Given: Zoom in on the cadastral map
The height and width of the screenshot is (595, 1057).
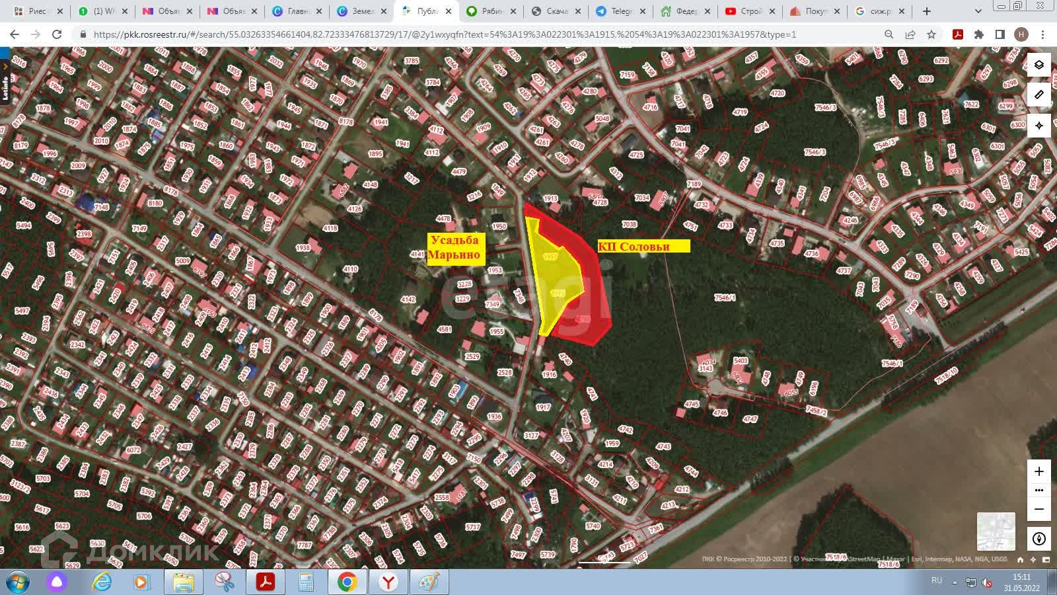Looking at the screenshot, I should [1039, 471].
